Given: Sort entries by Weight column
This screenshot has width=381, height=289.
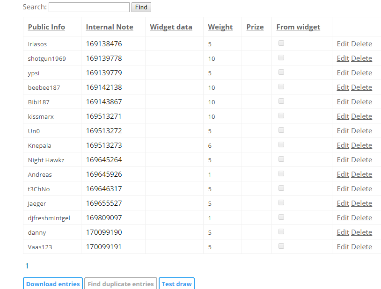Looking at the screenshot, I should [x=220, y=27].
